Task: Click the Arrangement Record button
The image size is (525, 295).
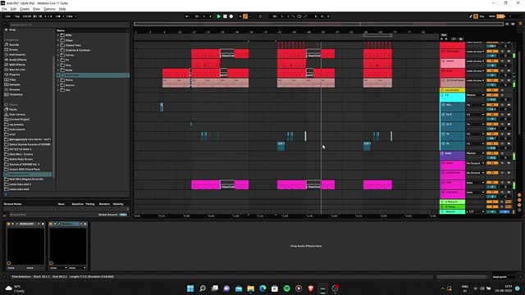Action: tap(231, 16)
